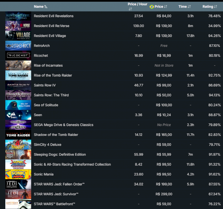223x209 pixels.
Task: Open the RetroArch logo thumbnail
Action: coord(18,46)
